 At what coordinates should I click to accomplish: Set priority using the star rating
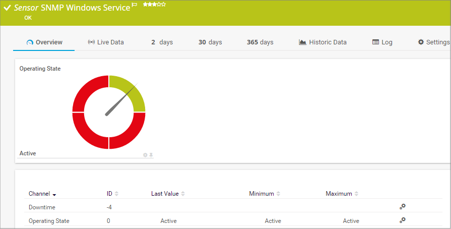(x=154, y=4)
